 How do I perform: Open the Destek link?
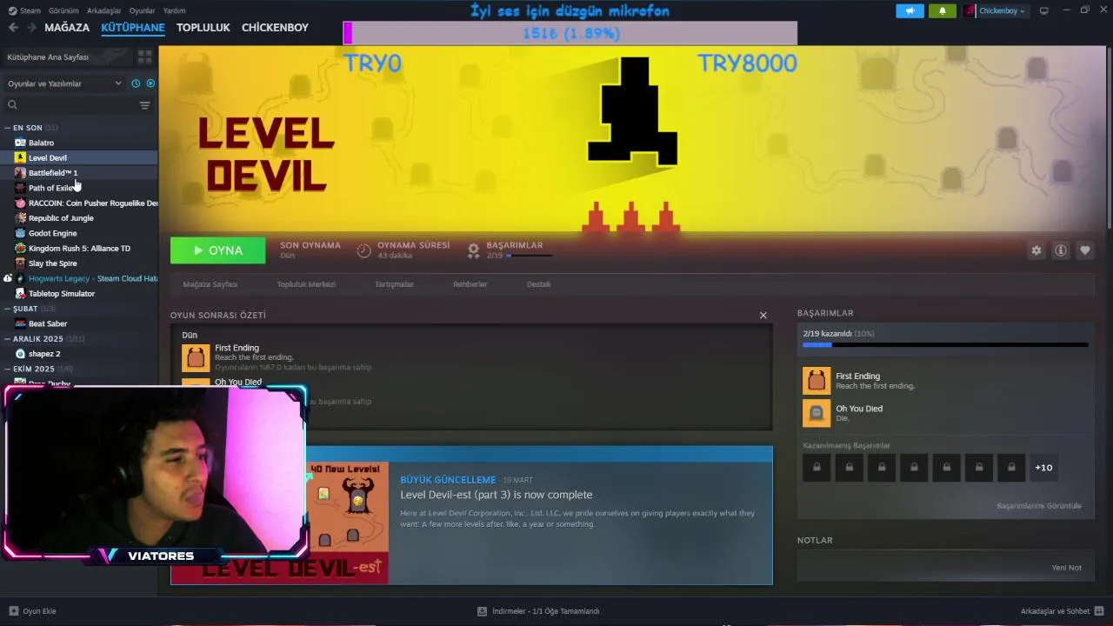click(x=538, y=284)
